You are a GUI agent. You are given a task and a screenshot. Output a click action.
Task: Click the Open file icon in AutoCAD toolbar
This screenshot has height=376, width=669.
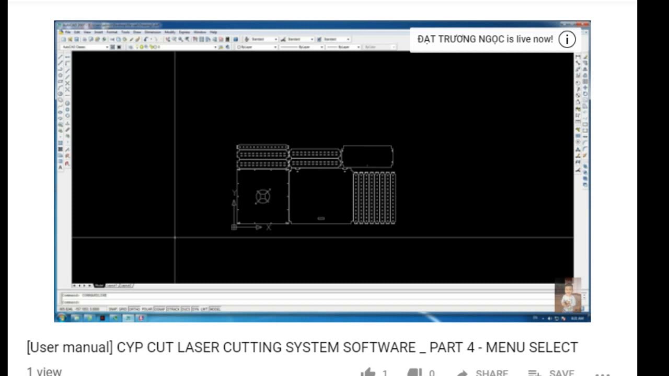pyautogui.click(x=70, y=39)
